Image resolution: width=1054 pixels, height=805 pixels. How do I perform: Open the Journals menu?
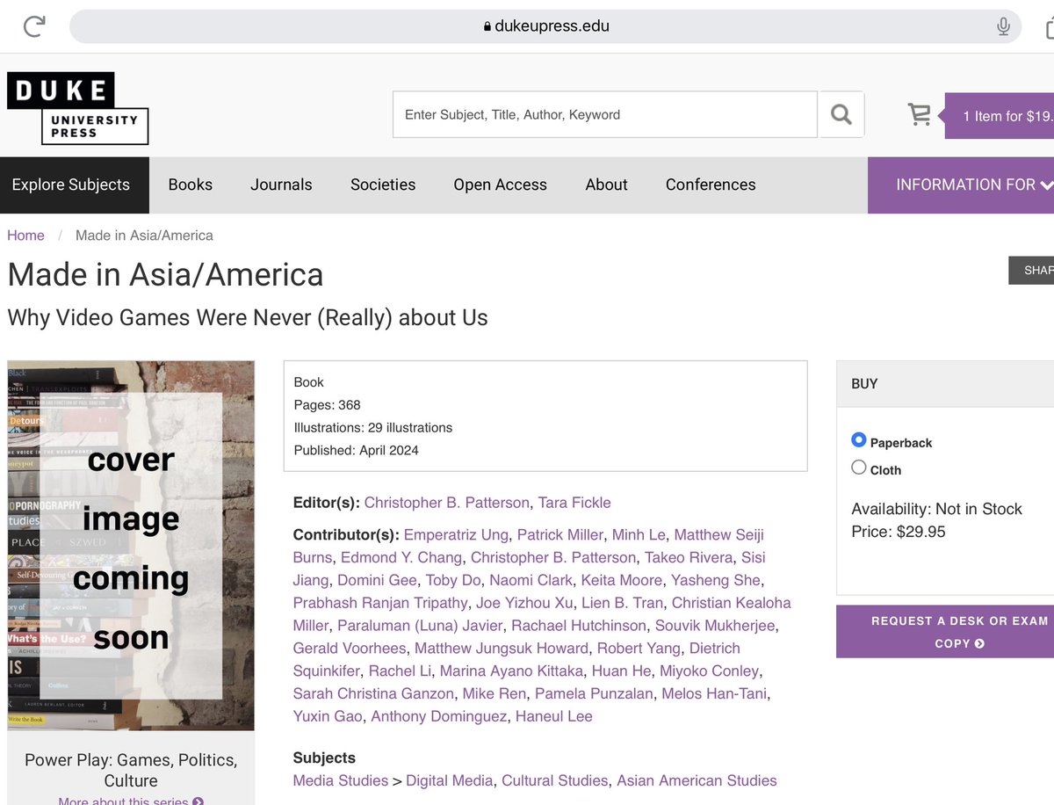281,185
